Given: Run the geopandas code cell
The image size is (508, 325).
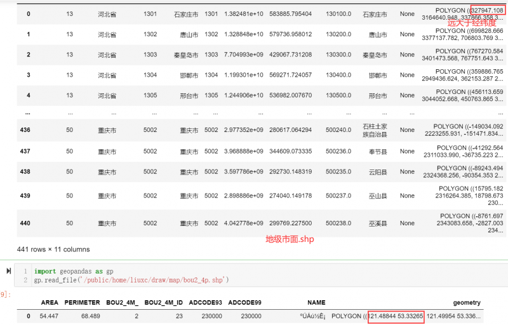Looking at the screenshot, I should [8, 271].
